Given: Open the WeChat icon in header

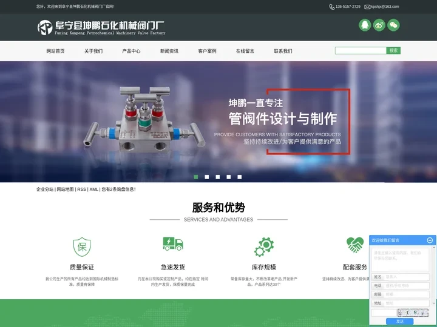Looking at the screenshot, I should (393, 25).
